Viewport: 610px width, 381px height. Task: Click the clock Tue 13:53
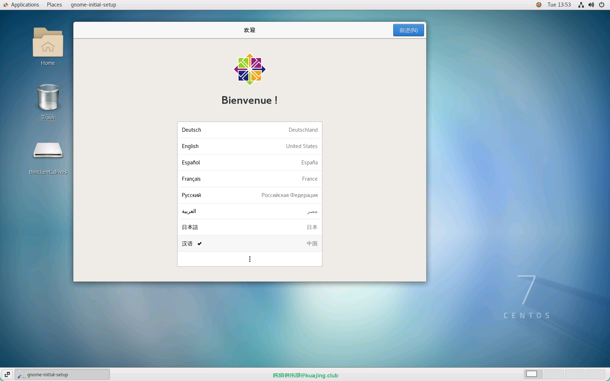click(559, 5)
